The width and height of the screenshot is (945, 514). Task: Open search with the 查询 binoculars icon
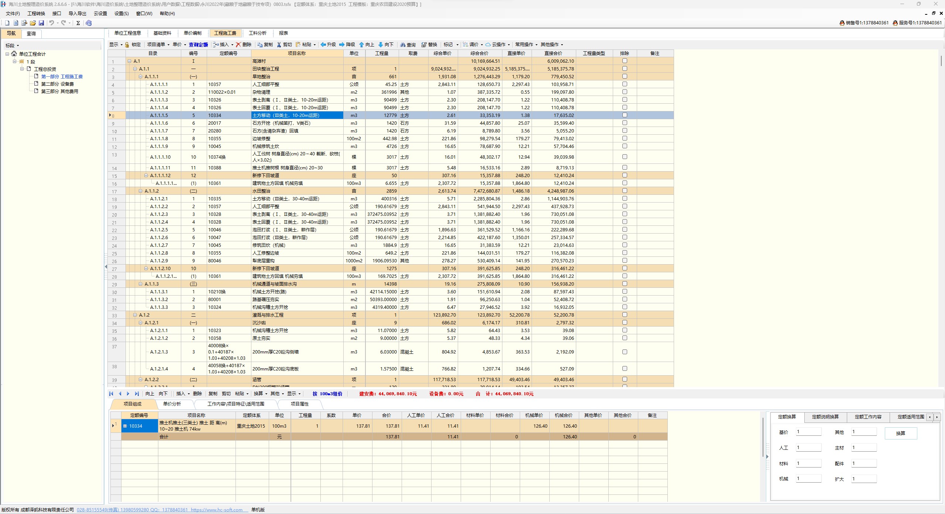403,45
